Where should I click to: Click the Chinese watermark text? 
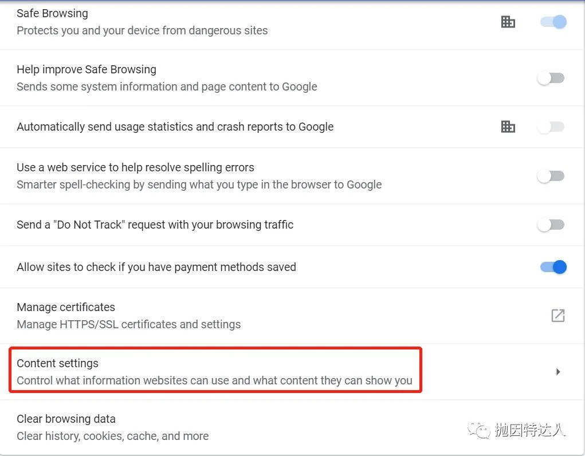[x=530, y=430]
